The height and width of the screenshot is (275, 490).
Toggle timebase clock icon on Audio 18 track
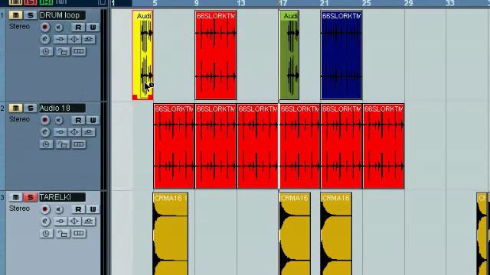click(x=46, y=144)
